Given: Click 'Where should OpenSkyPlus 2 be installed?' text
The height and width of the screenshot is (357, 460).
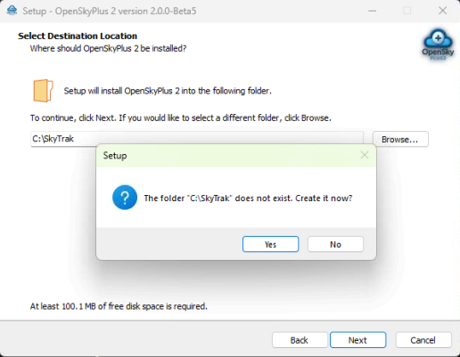Looking at the screenshot, I should [108, 48].
